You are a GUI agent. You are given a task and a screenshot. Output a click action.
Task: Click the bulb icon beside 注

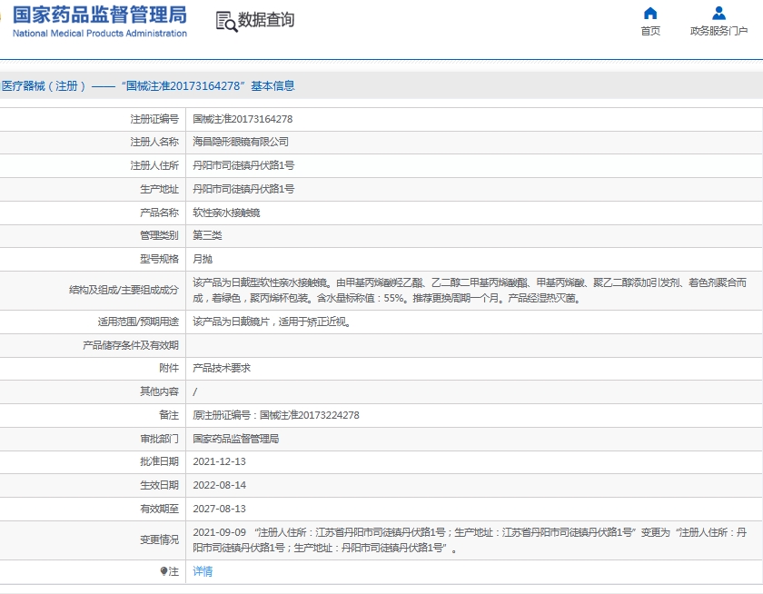pos(163,571)
